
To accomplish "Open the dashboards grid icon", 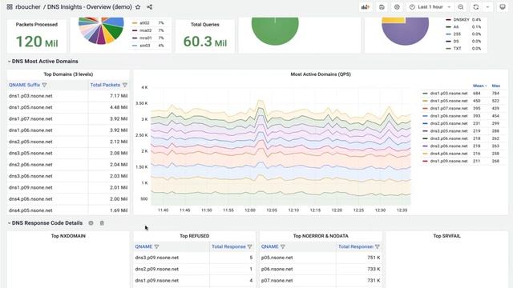I will pos(10,7).
